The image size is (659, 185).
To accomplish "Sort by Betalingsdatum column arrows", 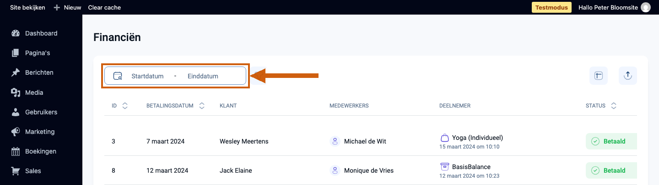I will coord(202,106).
